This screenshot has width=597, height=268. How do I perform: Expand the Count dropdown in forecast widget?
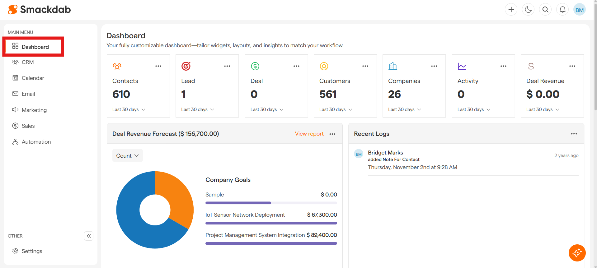(127, 156)
